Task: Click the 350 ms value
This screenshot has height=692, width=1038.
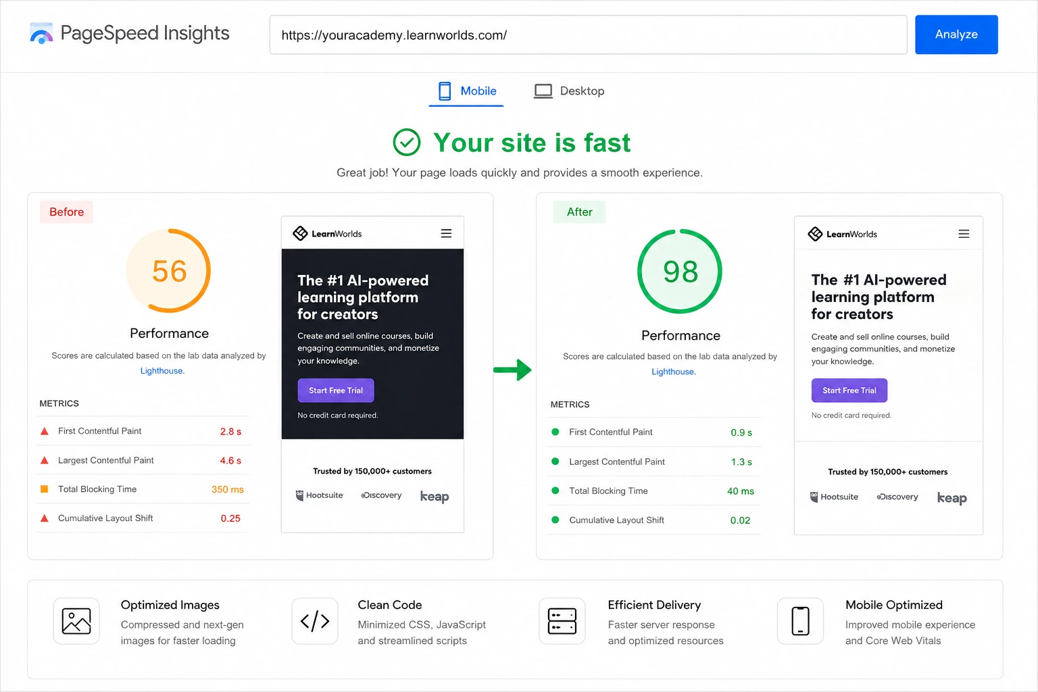Action: pyautogui.click(x=228, y=489)
